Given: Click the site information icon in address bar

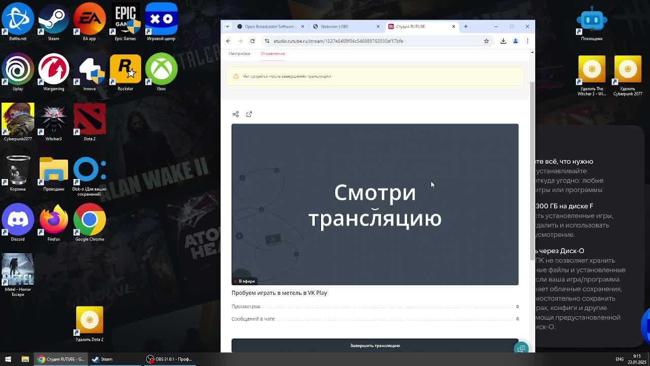Looking at the screenshot, I should (267, 41).
